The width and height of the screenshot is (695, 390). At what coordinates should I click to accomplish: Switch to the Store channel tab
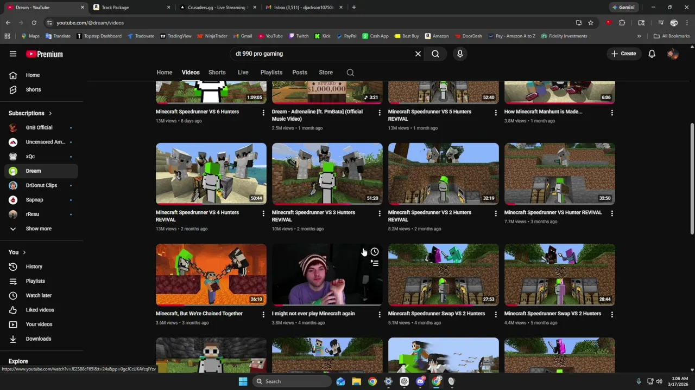[326, 73]
